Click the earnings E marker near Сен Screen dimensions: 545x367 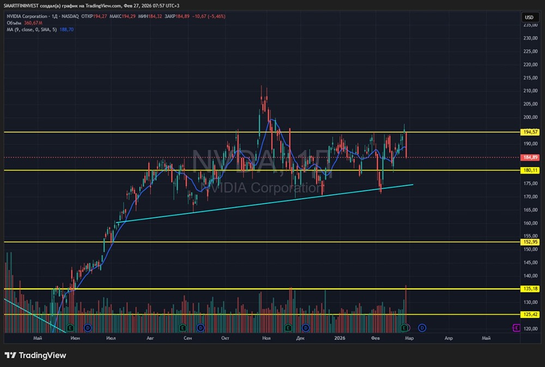(183, 328)
